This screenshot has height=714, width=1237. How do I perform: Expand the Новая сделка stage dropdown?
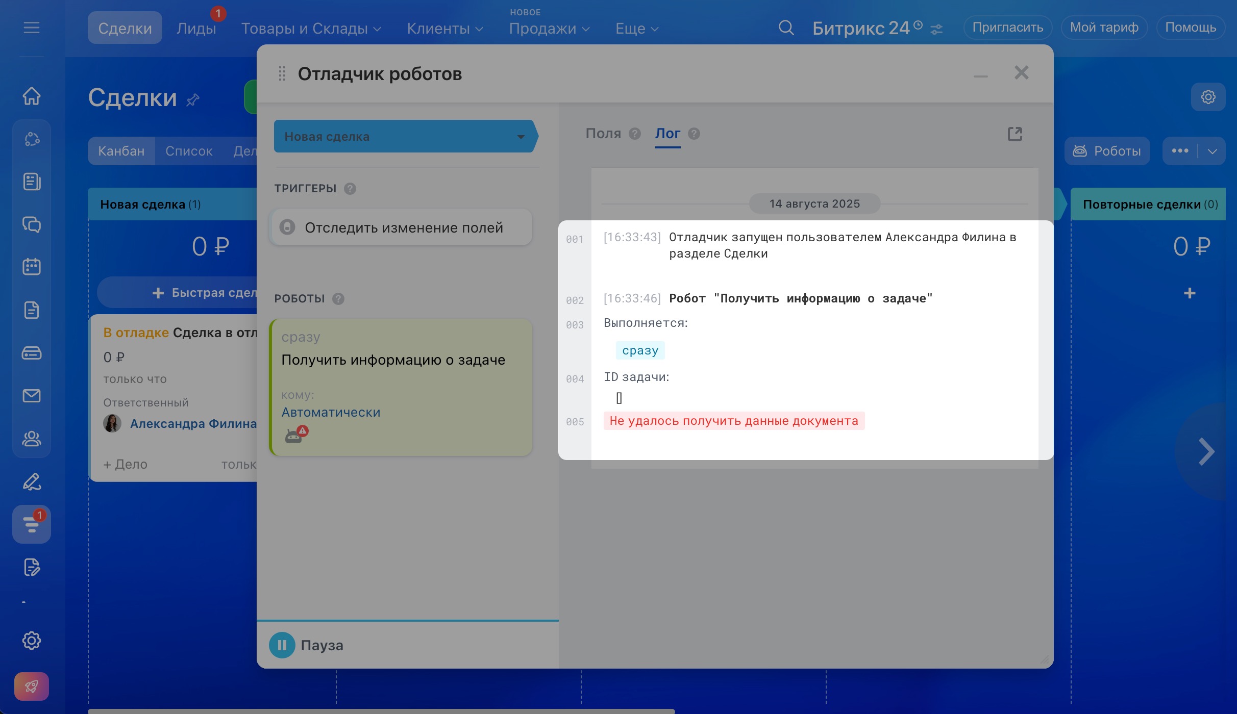(x=521, y=137)
